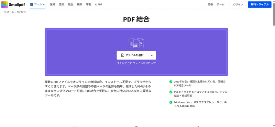Open the 変換 menu item
The width and height of the screenshot is (275, 127).
pos(62,4)
